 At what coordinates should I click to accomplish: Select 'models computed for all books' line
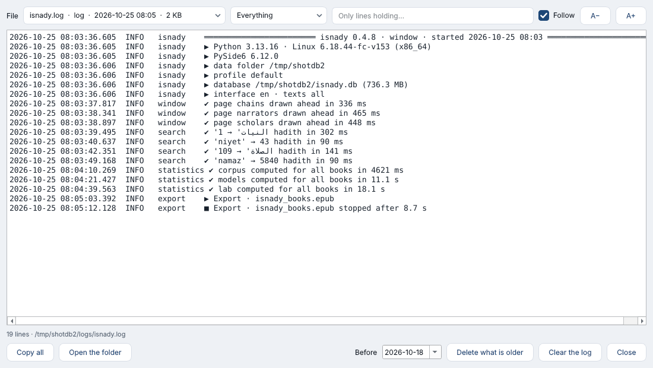204,180
